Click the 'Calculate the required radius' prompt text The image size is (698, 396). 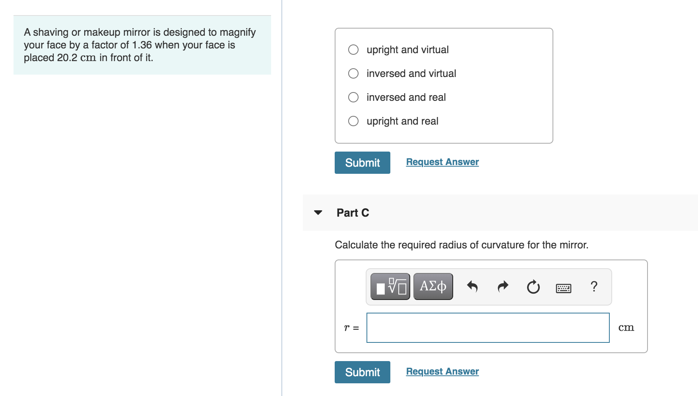coord(461,245)
